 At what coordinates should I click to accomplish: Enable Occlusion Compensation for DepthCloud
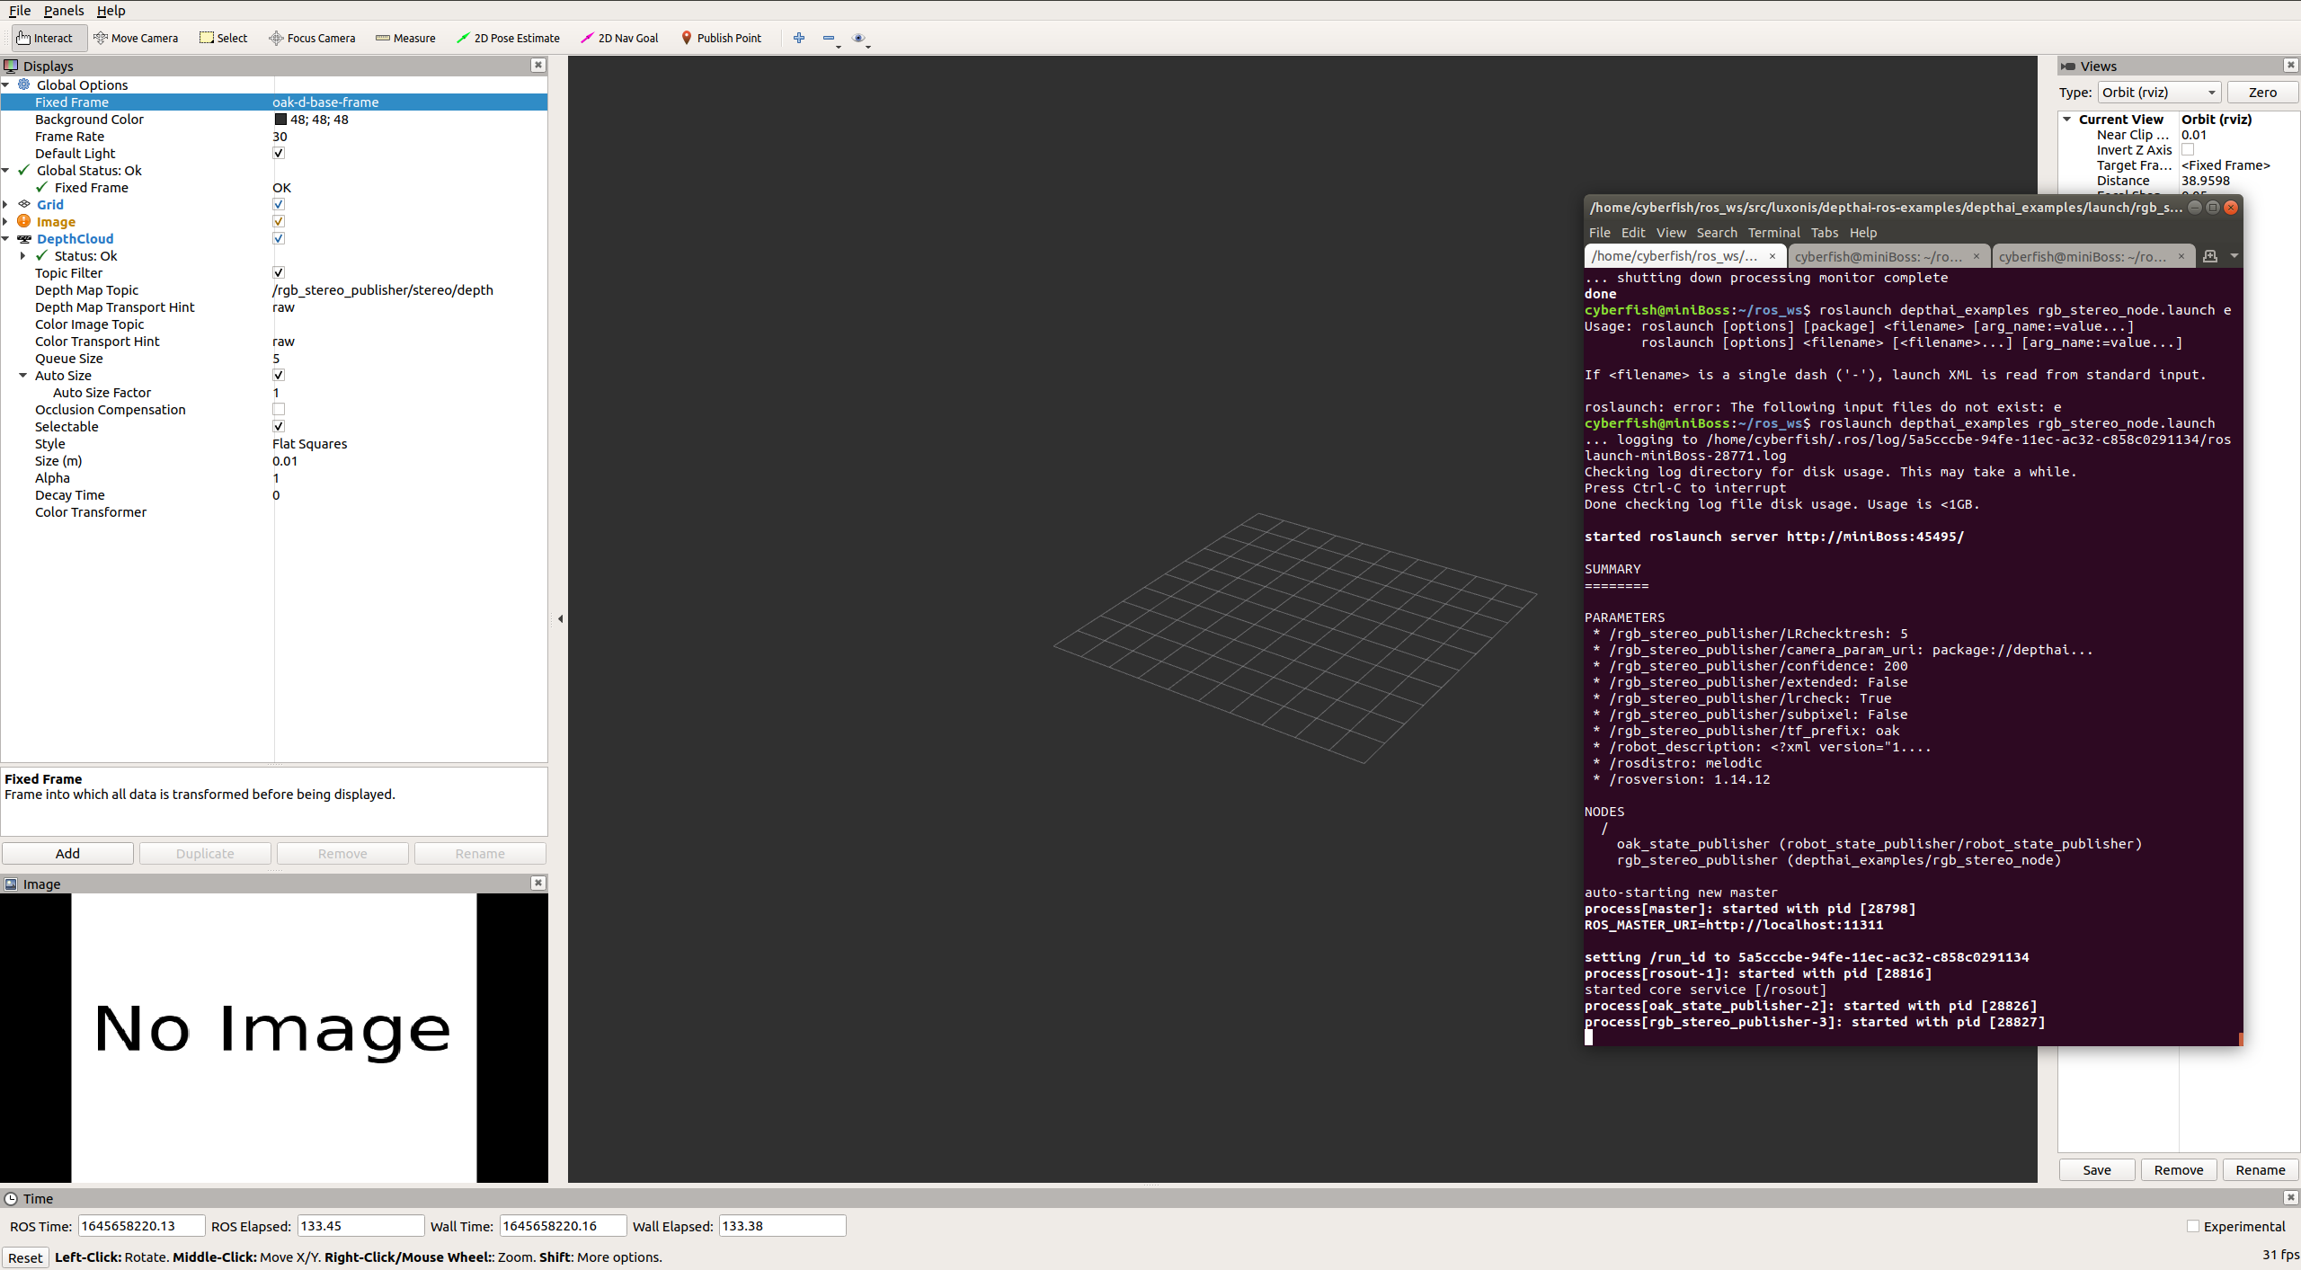coord(279,409)
